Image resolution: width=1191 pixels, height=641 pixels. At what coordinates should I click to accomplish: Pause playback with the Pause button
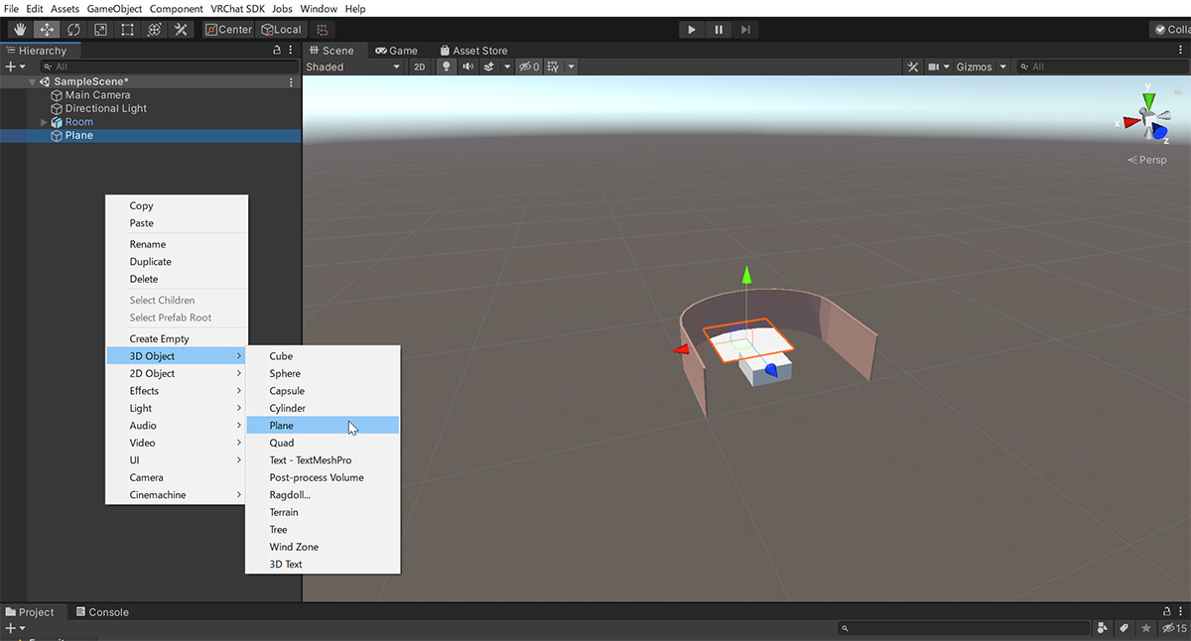coord(719,30)
